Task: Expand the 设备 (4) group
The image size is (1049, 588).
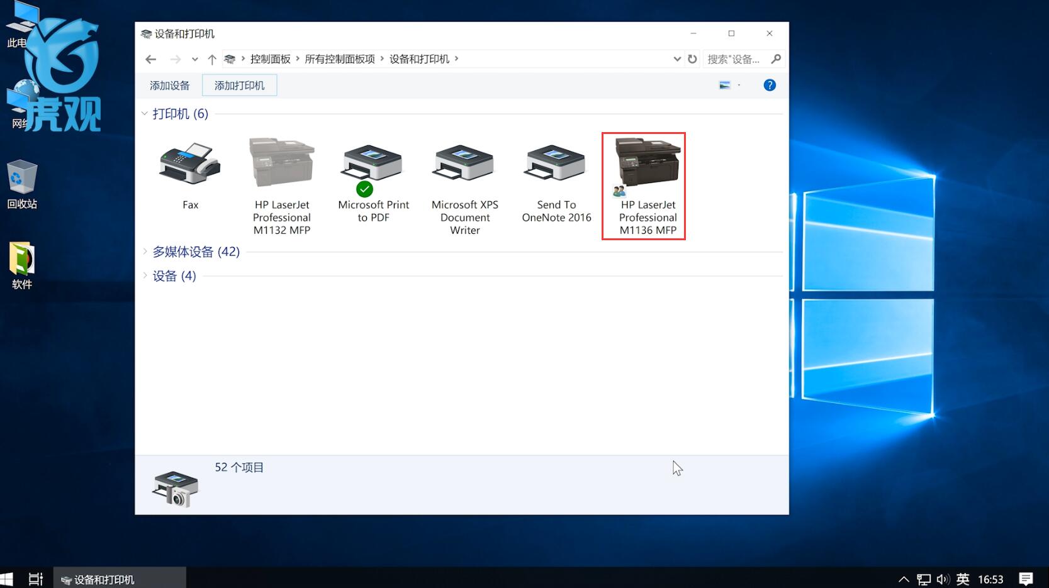Action: (145, 275)
